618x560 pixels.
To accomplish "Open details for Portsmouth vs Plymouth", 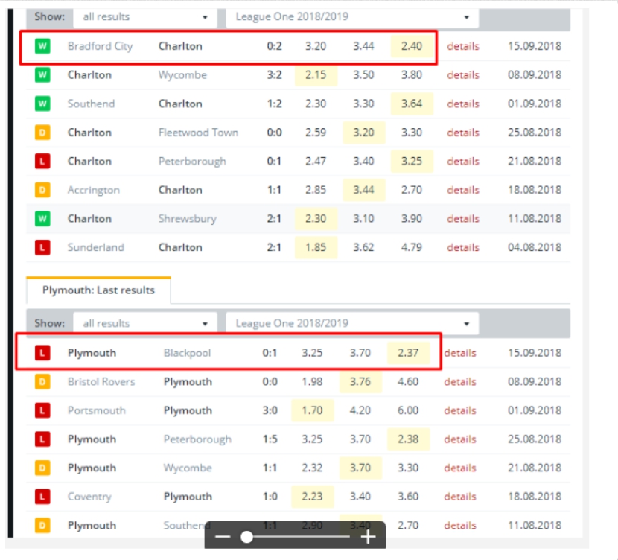I will (x=460, y=410).
